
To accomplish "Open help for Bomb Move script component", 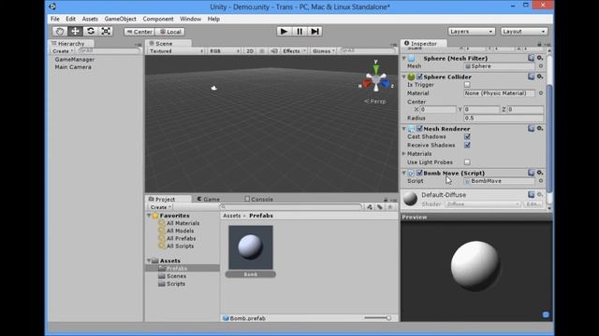I will [x=531, y=173].
